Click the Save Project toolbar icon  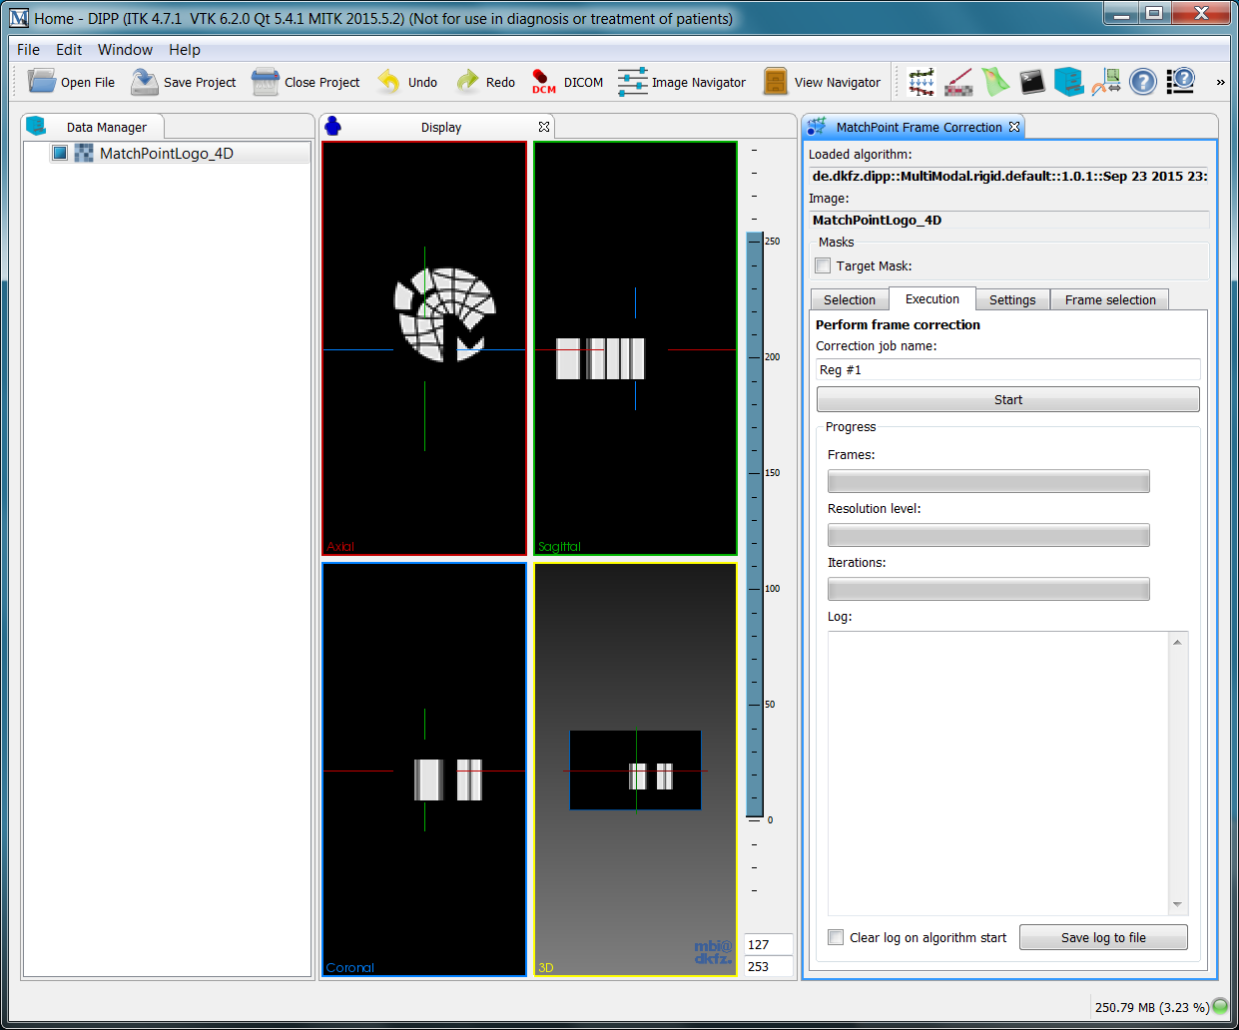pyautogui.click(x=145, y=82)
